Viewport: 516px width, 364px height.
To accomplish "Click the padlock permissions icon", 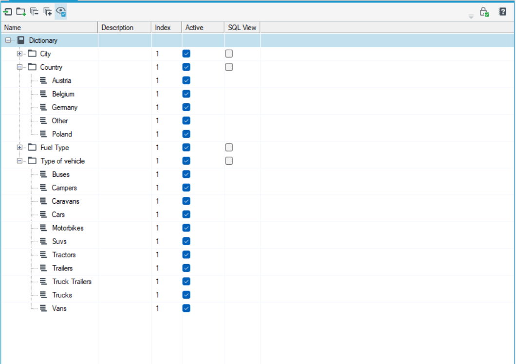I will pos(484,12).
